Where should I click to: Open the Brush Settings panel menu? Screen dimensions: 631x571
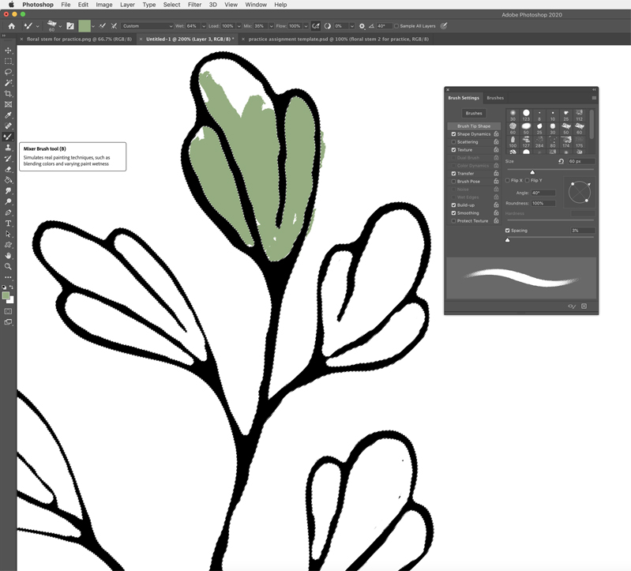tap(594, 98)
